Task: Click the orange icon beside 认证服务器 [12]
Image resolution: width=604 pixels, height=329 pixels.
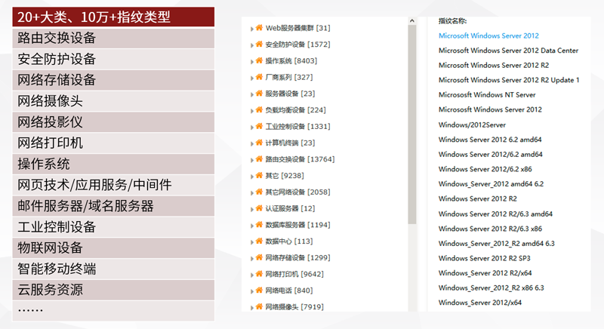Action: [x=259, y=208]
